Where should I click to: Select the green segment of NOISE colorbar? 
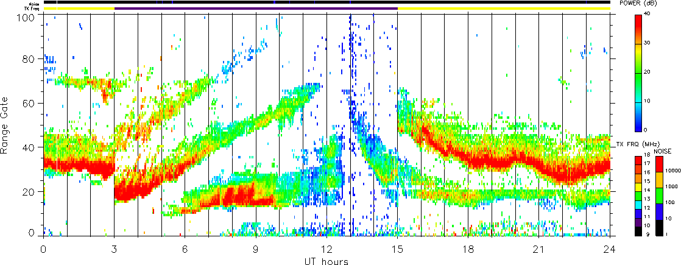point(659,196)
